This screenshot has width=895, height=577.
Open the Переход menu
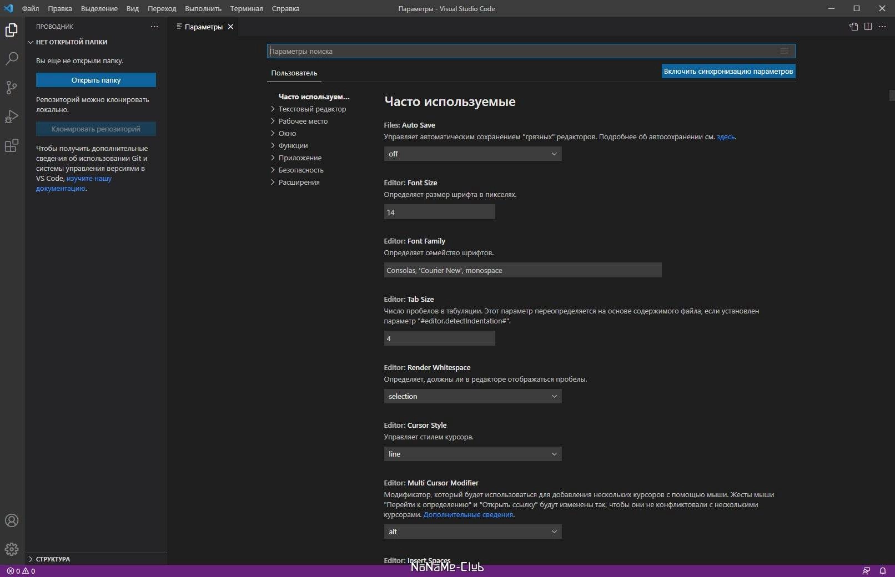pyautogui.click(x=162, y=8)
